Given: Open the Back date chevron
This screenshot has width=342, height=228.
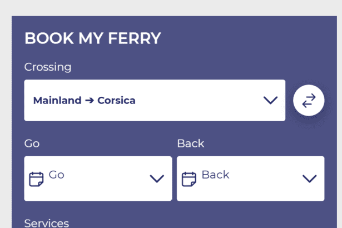Looking at the screenshot, I should point(309,179).
